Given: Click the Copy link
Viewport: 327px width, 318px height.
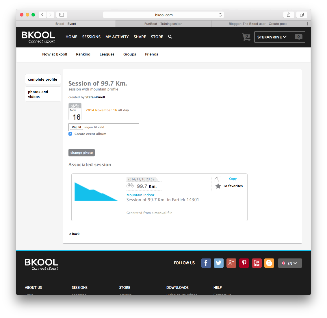Looking at the screenshot, I should pyautogui.click(x=233, y=179).
